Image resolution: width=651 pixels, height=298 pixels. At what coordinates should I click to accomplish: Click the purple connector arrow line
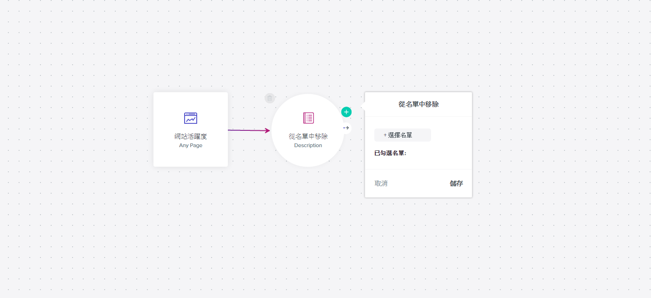coord(246,130)
